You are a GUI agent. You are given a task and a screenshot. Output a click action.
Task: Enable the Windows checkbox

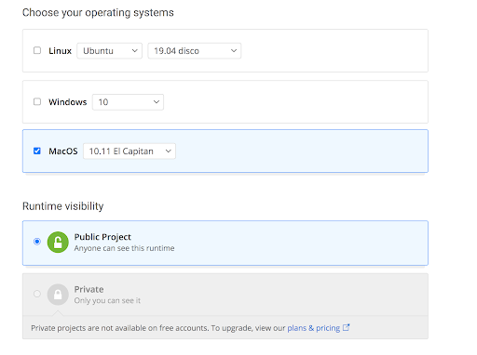(37, 101)
